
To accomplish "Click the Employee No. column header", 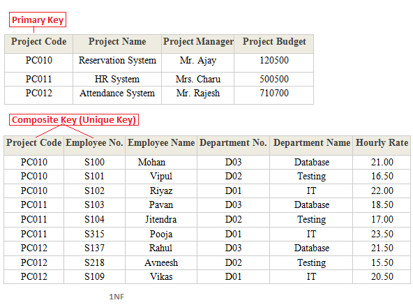I will tap(94, 142).
